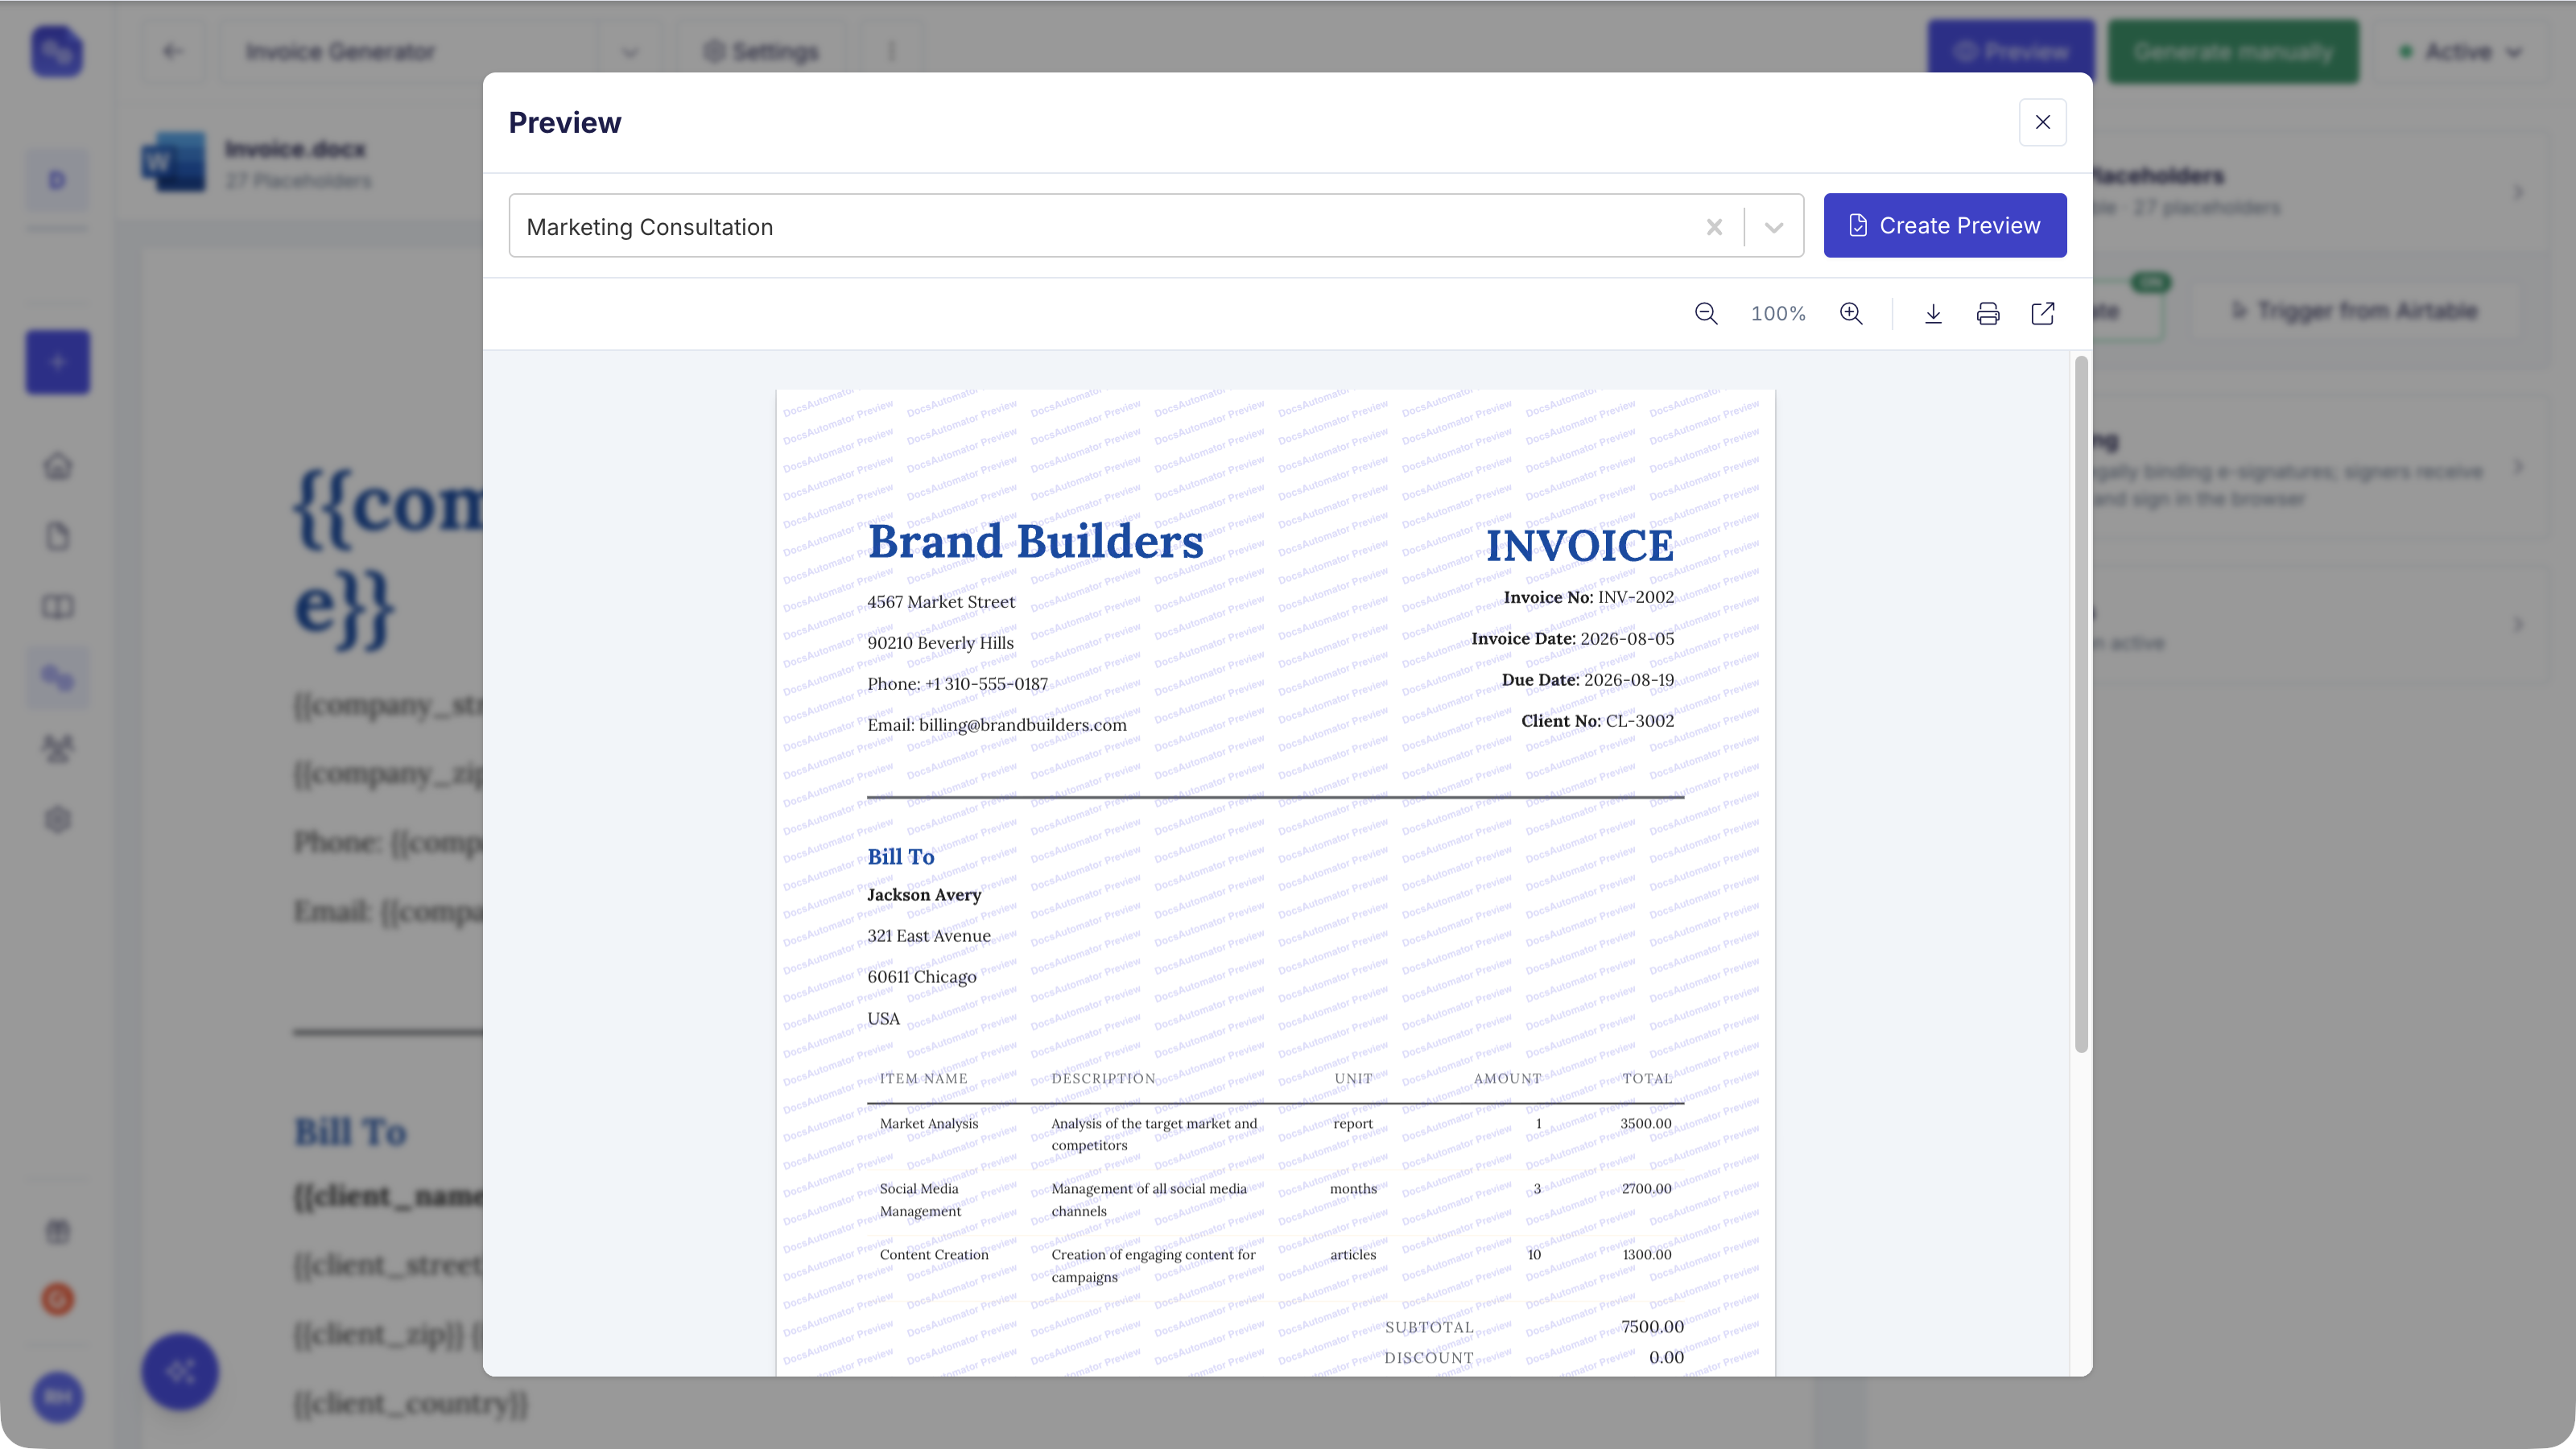Click the subtotal value 7500.00

pos(1652,1327)
